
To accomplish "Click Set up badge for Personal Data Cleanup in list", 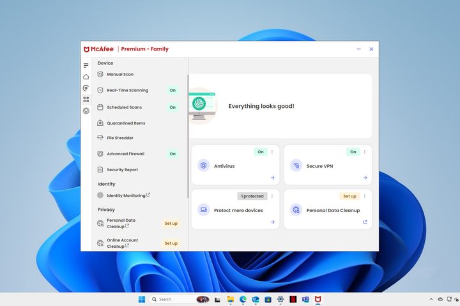I will tap(171, 223).
